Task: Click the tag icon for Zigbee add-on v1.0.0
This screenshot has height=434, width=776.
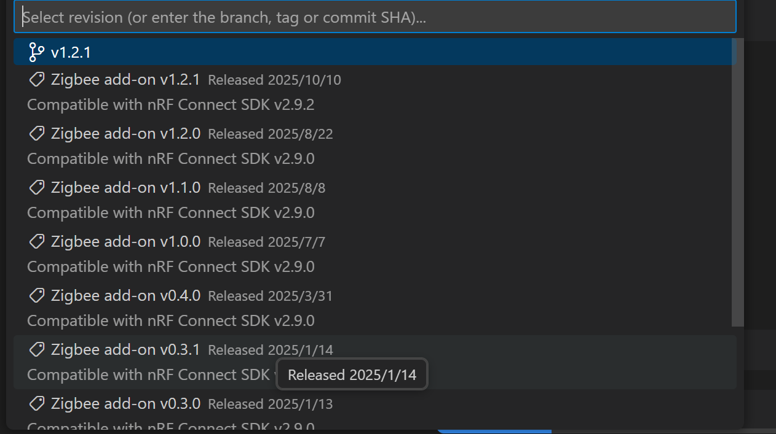Action: 37,242
